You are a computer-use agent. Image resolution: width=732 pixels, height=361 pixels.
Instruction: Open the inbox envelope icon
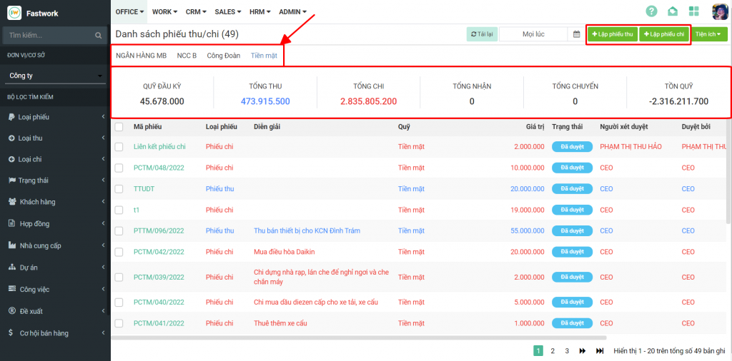pos(673,11)
